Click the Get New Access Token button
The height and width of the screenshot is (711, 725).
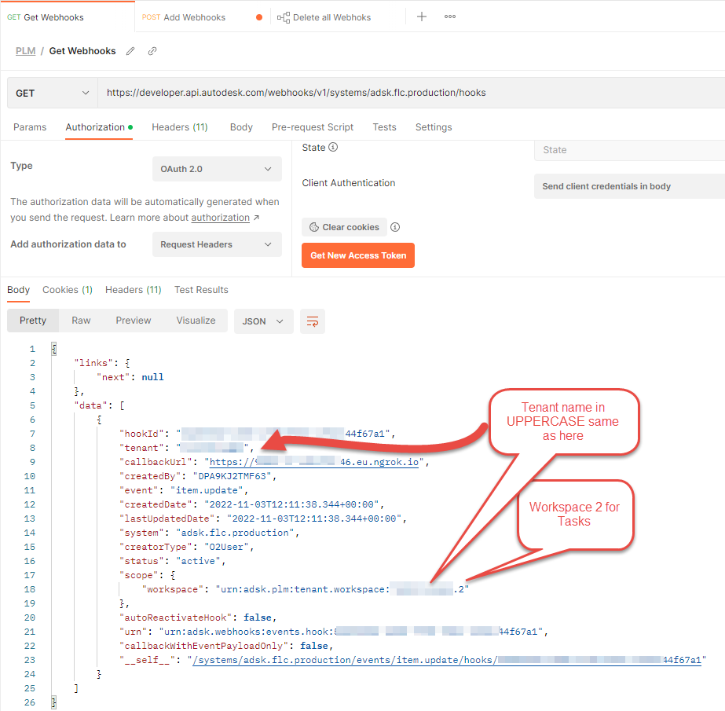358,255
